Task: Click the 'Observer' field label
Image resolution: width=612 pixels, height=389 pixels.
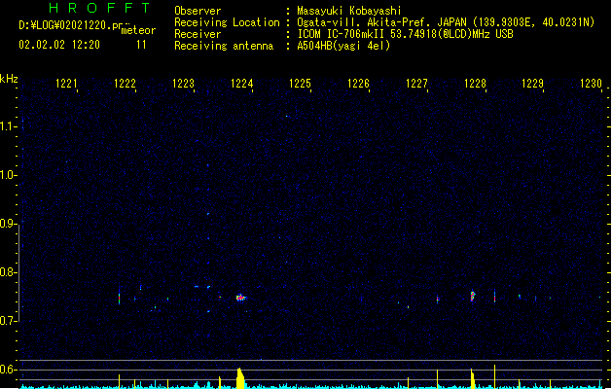Action: pyautogui.click(x=198, y=11)
